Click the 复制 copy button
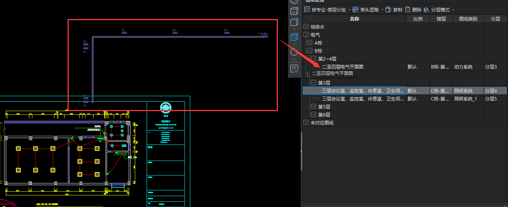The height and width of the screenshot is (207, 508). (x=393, y=10)
